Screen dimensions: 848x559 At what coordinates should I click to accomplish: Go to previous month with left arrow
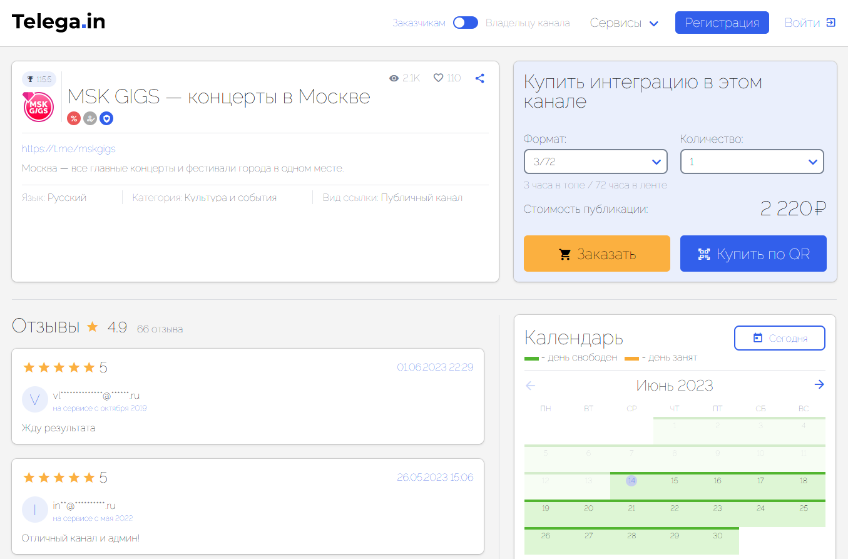531,385
